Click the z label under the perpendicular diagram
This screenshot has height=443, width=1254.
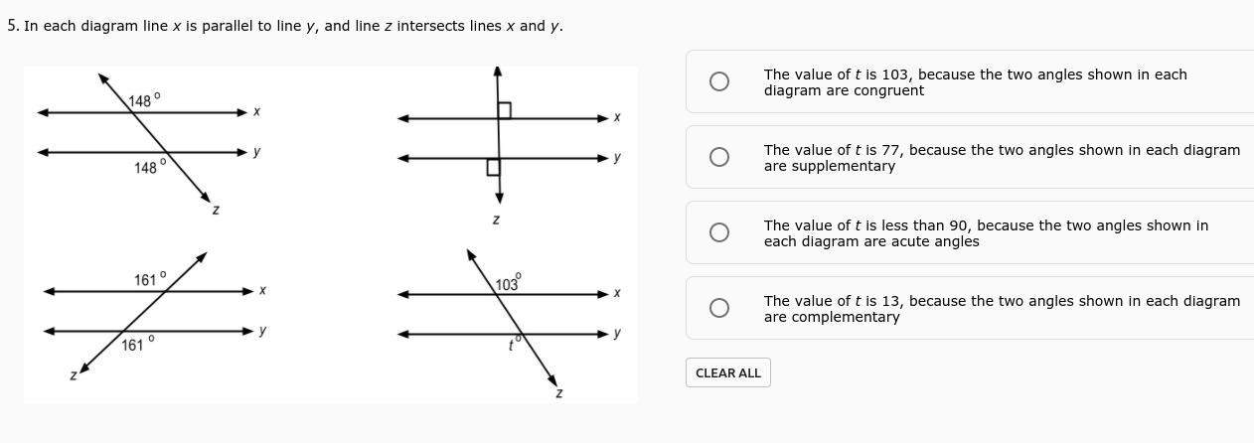[496, 220]
